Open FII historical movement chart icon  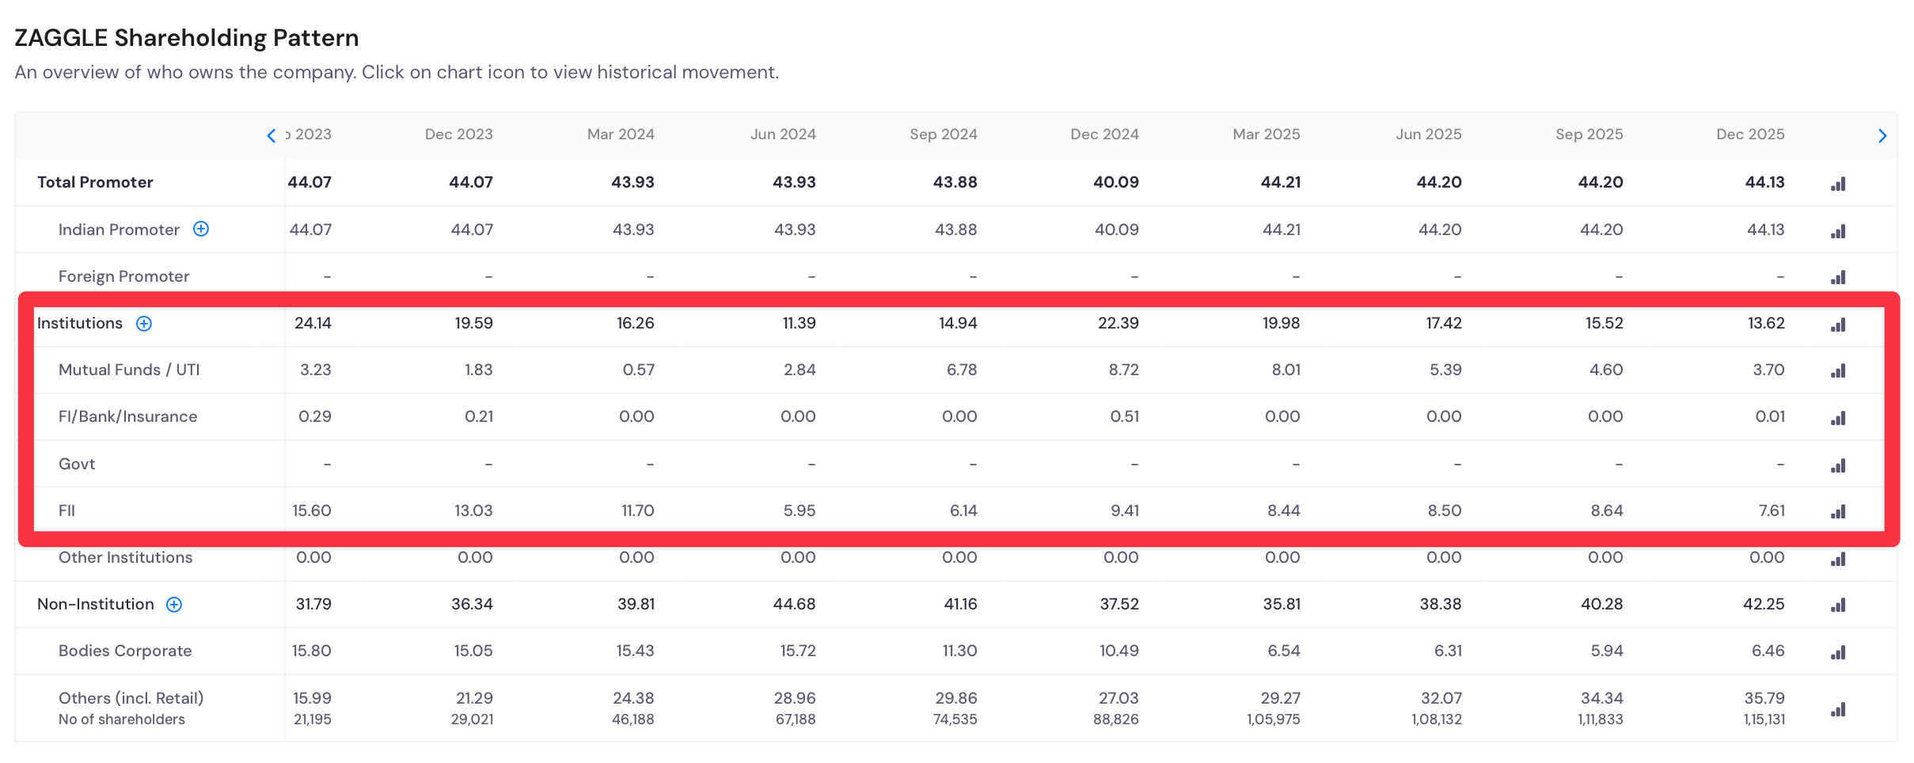pos(1838,512)
